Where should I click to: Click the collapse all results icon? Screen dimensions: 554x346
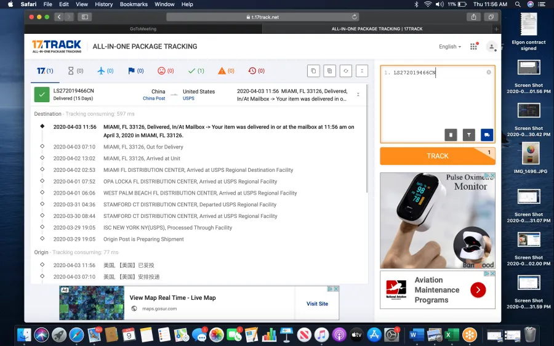pyautogui.click(x=362, y=71)
